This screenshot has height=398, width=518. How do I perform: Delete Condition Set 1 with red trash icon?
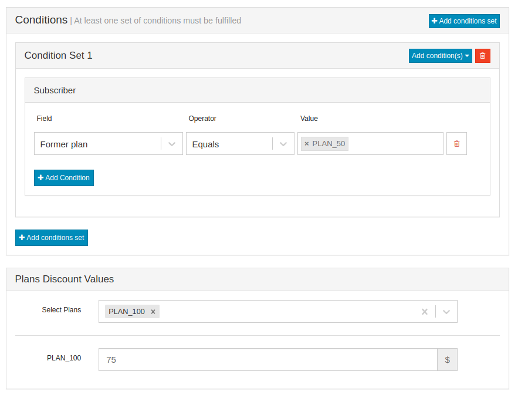[482, 56]
